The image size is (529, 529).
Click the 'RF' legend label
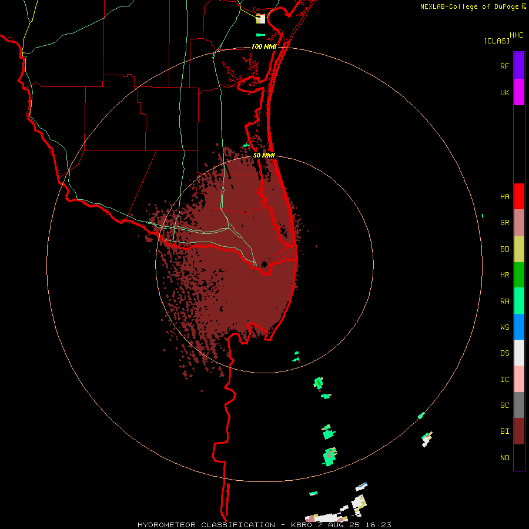(x=504, y=66)
